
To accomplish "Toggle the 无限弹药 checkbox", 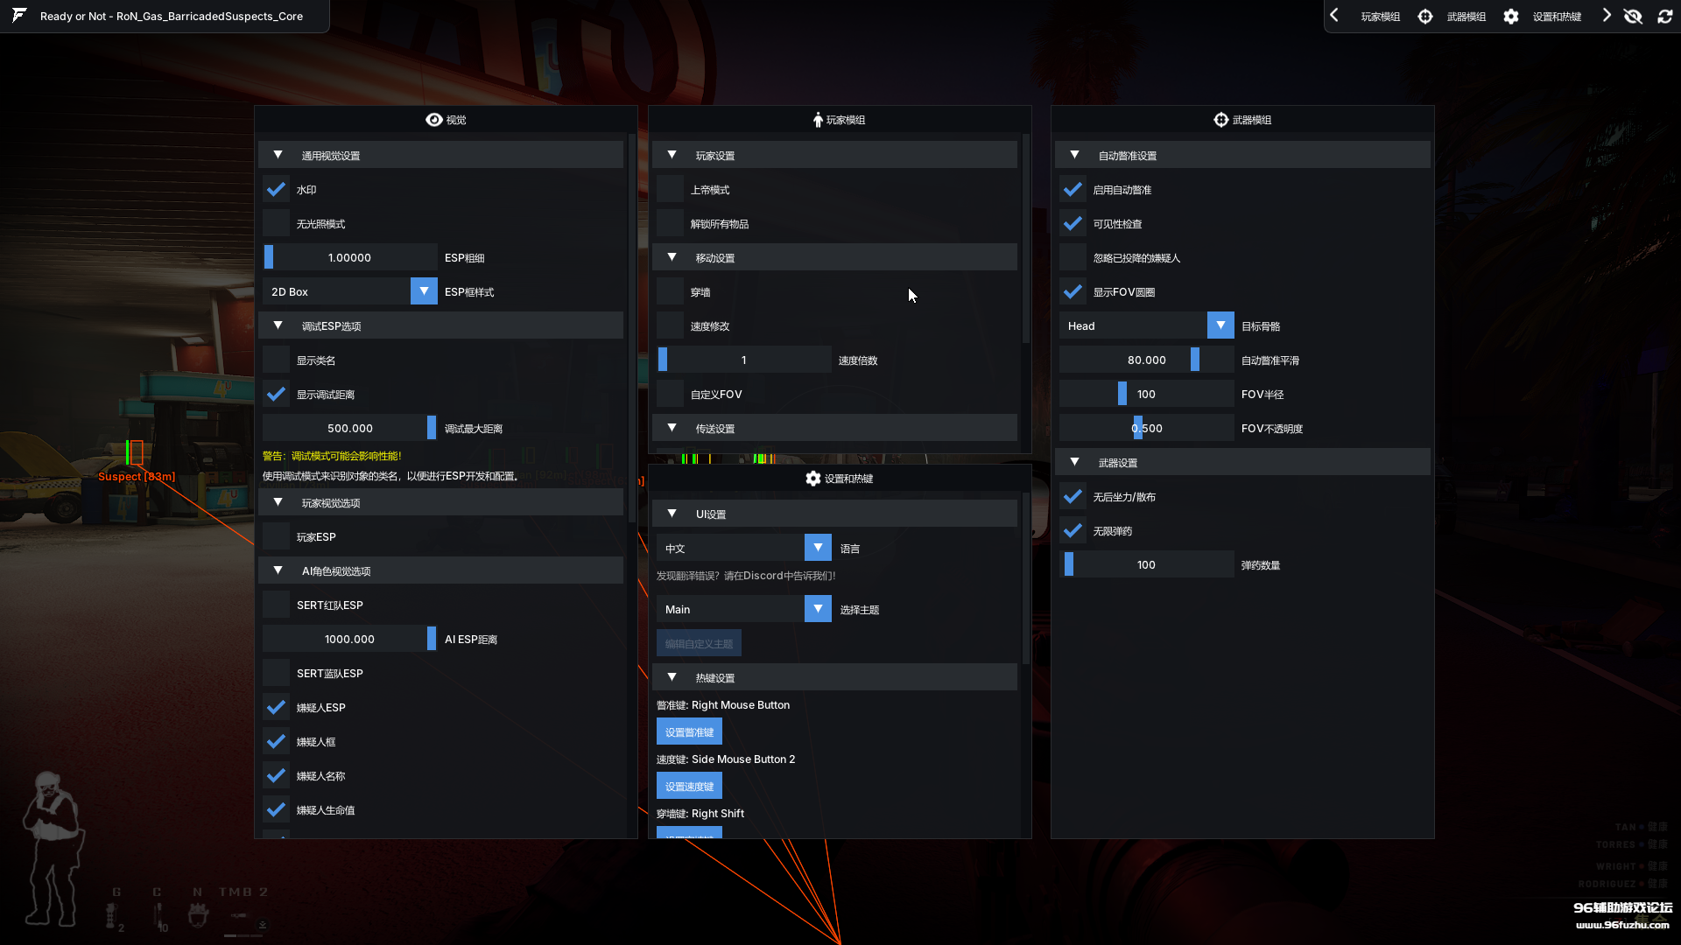I will (x=1073, y=530).
